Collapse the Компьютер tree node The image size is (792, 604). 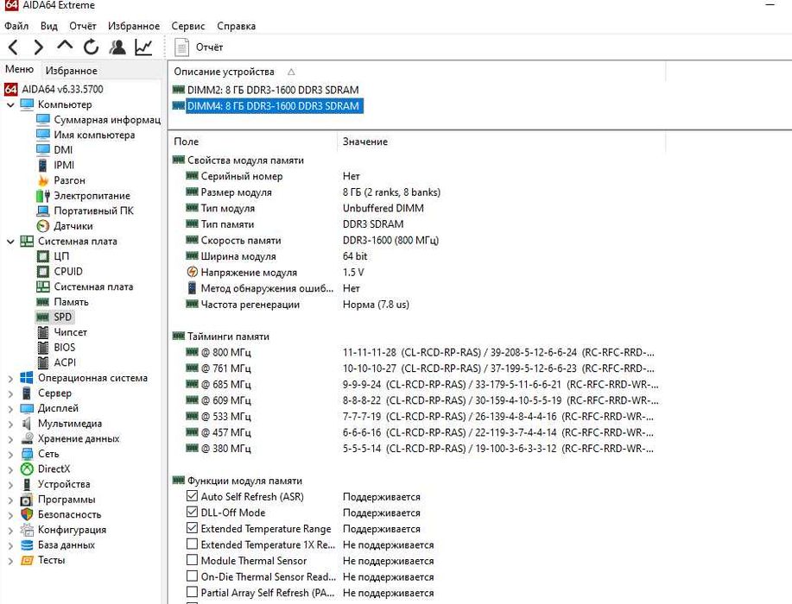(10, 105)
